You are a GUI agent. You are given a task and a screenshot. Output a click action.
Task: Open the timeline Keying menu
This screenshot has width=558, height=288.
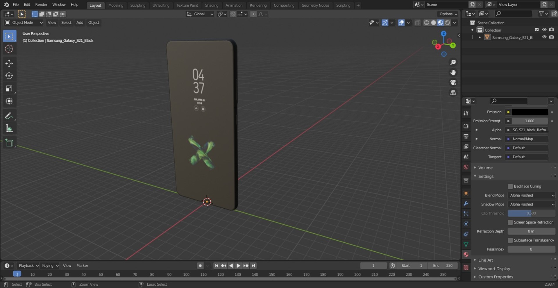point(50,266)
